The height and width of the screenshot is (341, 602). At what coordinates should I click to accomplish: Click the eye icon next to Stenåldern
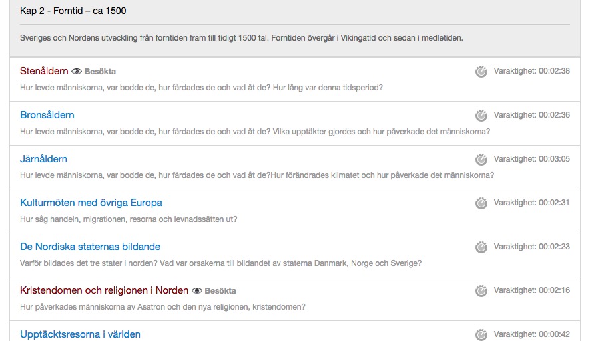point(77,71)
